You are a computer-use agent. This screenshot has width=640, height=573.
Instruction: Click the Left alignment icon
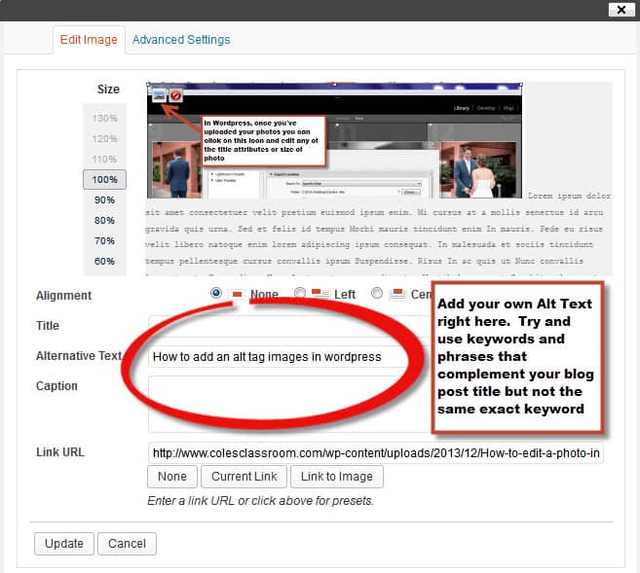tap(320, 295)
